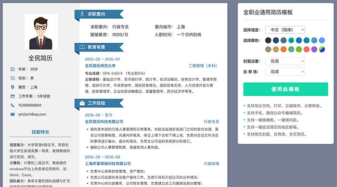Click the 期望薪资 9000/月 value
Screen dimensions: 337x187
click(120, 35)
